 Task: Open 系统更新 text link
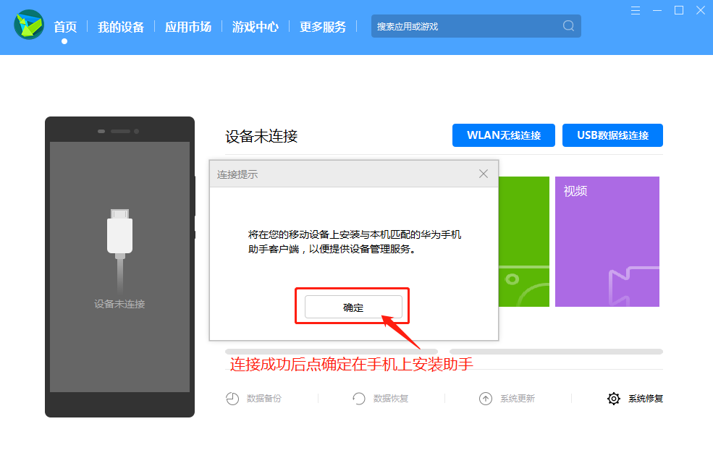(x=518, y=399)
